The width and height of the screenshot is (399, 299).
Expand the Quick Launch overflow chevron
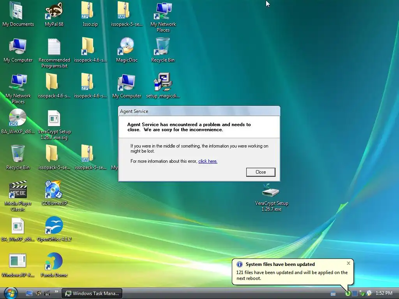(x=56, y=291)
